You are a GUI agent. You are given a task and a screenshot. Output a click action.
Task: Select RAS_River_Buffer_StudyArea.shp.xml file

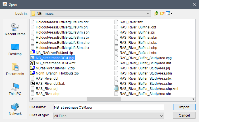point(146,89)
